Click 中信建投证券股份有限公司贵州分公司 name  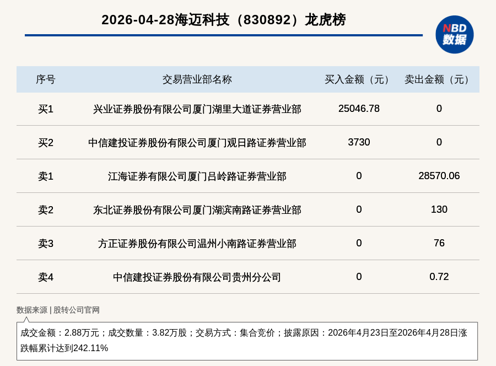point(197,277)
